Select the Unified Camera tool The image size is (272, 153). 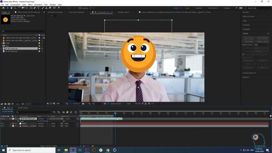(x=23, y=8)
